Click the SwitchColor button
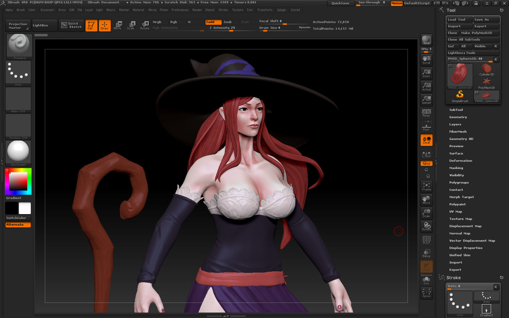 pos(18,218)
